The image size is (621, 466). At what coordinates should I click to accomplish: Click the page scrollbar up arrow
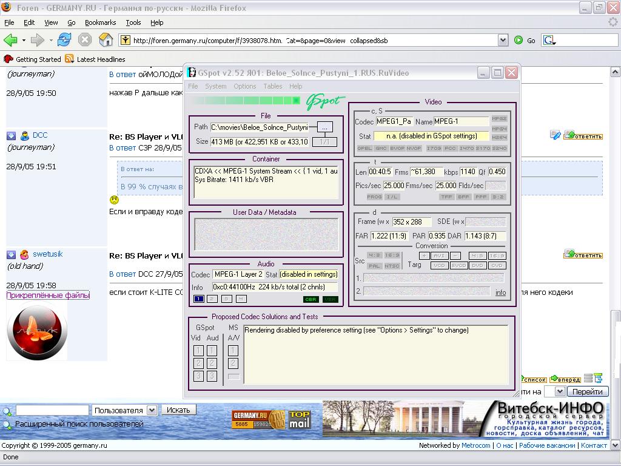[615, 72]
